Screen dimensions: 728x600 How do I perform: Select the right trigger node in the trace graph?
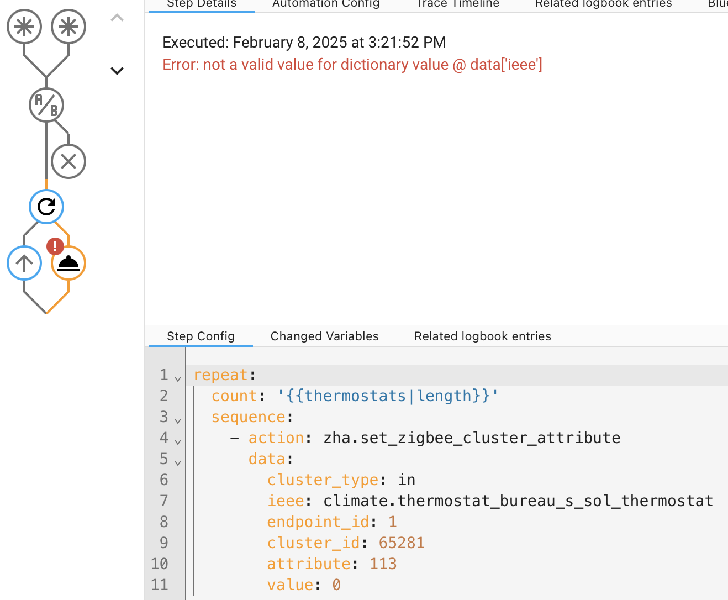68,27
